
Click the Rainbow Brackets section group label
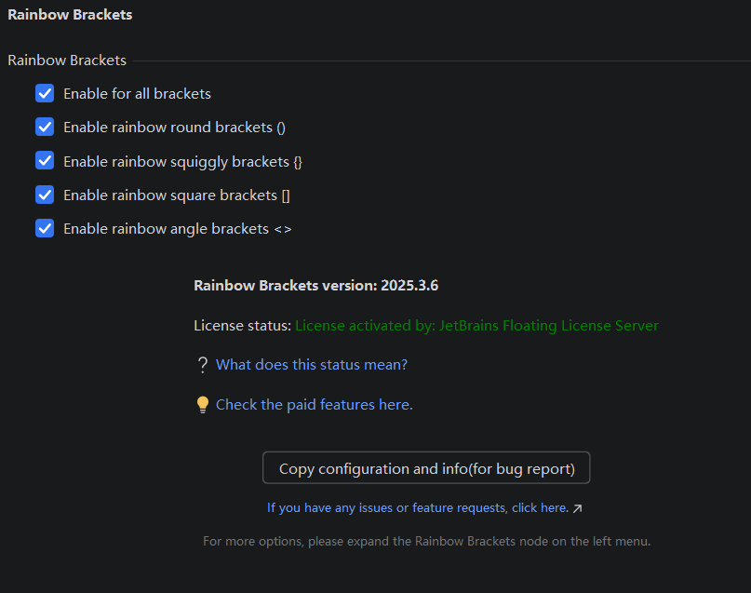pyautogui.click(x=67, y=61)
